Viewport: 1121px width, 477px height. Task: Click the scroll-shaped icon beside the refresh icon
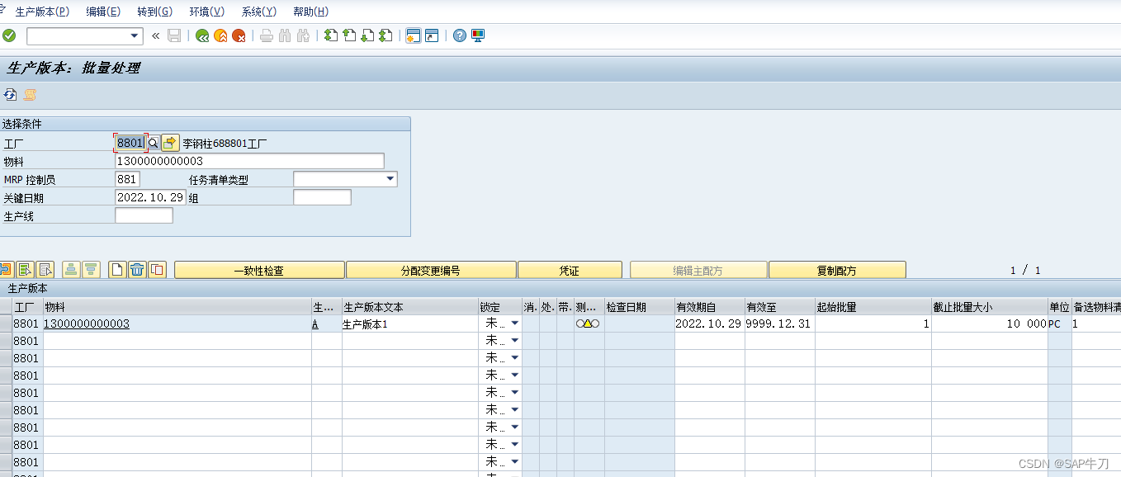click(x=29, y=95)
